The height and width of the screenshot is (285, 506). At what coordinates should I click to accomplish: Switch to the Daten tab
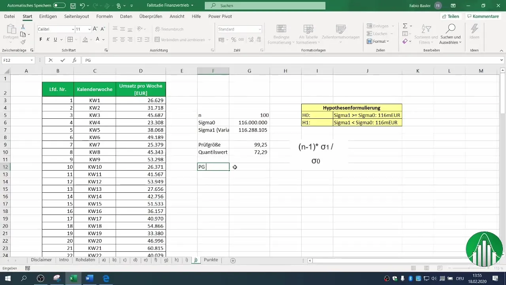(126, 16)
